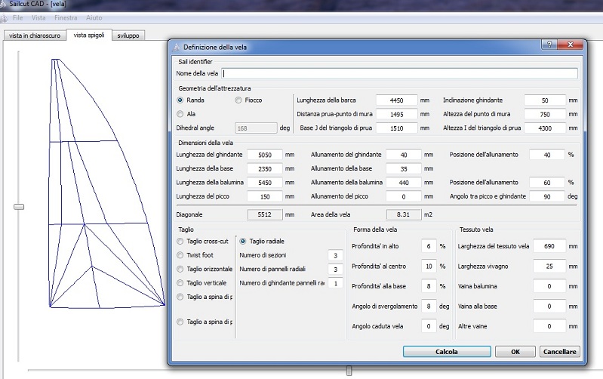Select the Randa radio button
The height and width of the screenshot is (379, 603).
(x=180, y=100)
